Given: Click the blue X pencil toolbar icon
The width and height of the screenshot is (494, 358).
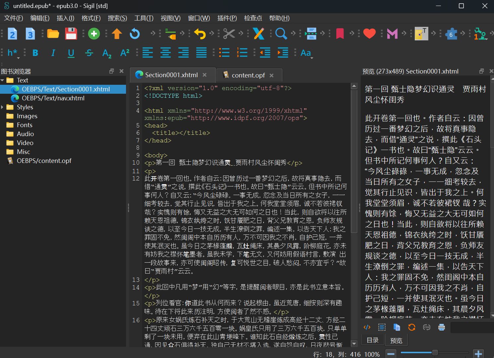Looking at the screenshot, I should [x=259, y=34].
